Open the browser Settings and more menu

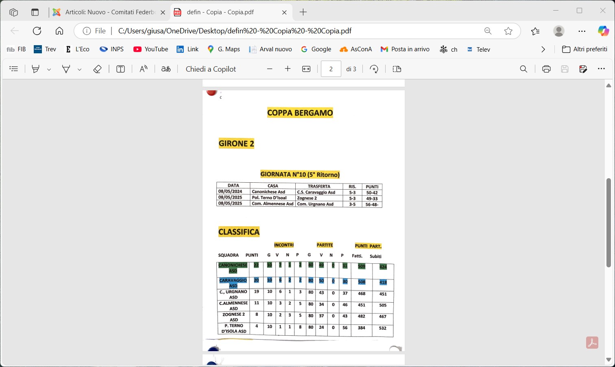[582, 31]
